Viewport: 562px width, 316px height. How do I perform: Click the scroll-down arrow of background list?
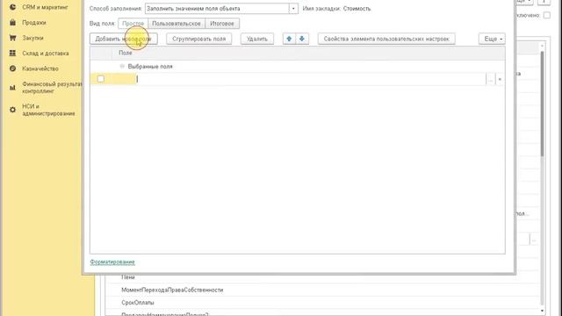pyautogui.click(x=542, y=311)
